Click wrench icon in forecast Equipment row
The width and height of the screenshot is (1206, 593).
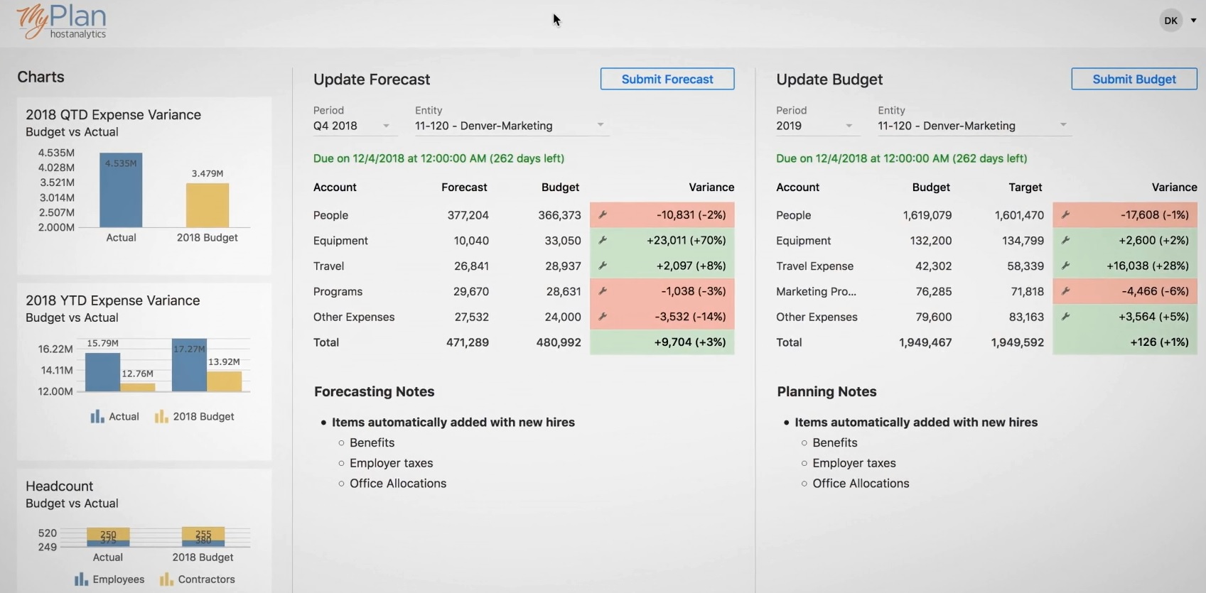[x=603, y=241]
